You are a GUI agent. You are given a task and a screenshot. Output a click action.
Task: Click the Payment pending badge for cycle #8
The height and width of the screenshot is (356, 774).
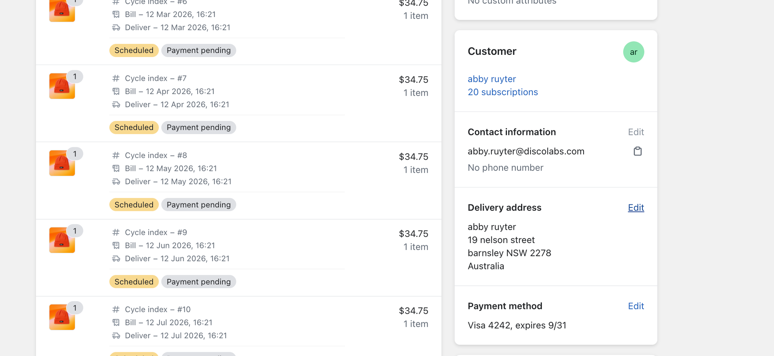(x=198, y=204)
